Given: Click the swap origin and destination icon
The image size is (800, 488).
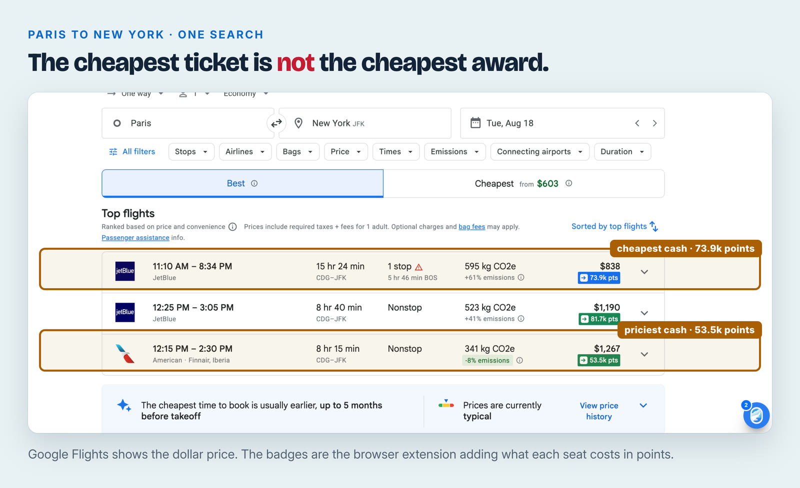Looking at the screenshot, I should [x=276, y=123].
